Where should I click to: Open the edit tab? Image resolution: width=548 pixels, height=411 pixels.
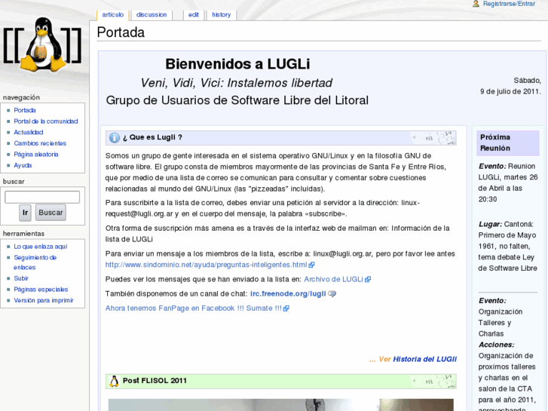coord(193,14)
